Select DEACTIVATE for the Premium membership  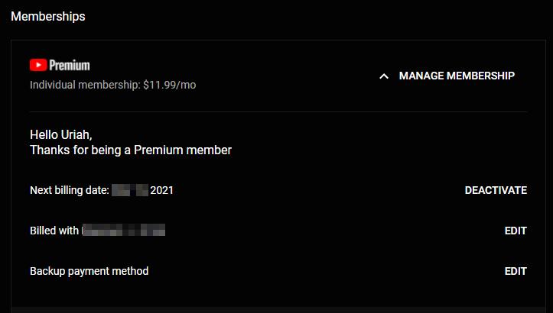coord(496,190)
